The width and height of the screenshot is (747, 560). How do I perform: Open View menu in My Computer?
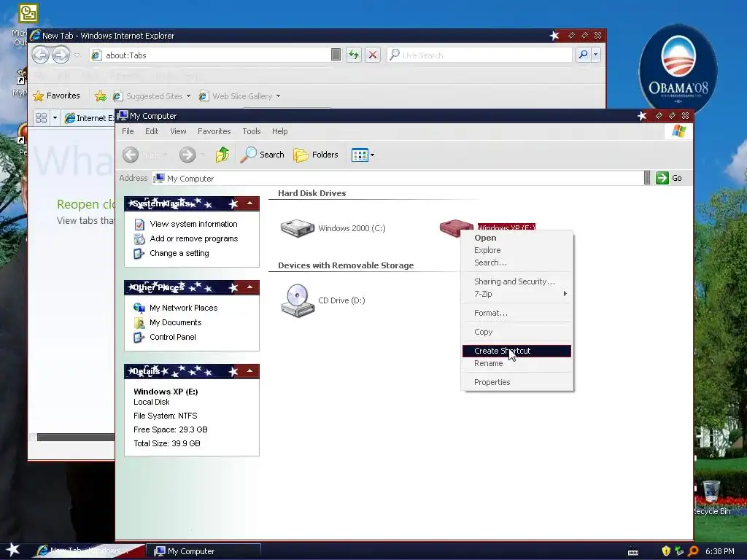point(178,131)
